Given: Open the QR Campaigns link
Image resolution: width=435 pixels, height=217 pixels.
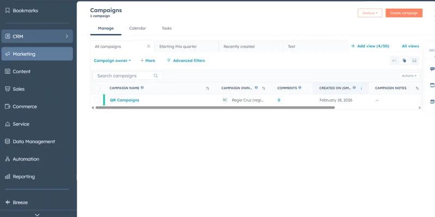Looking at the screenshot, I should click(x=125, y=100).
